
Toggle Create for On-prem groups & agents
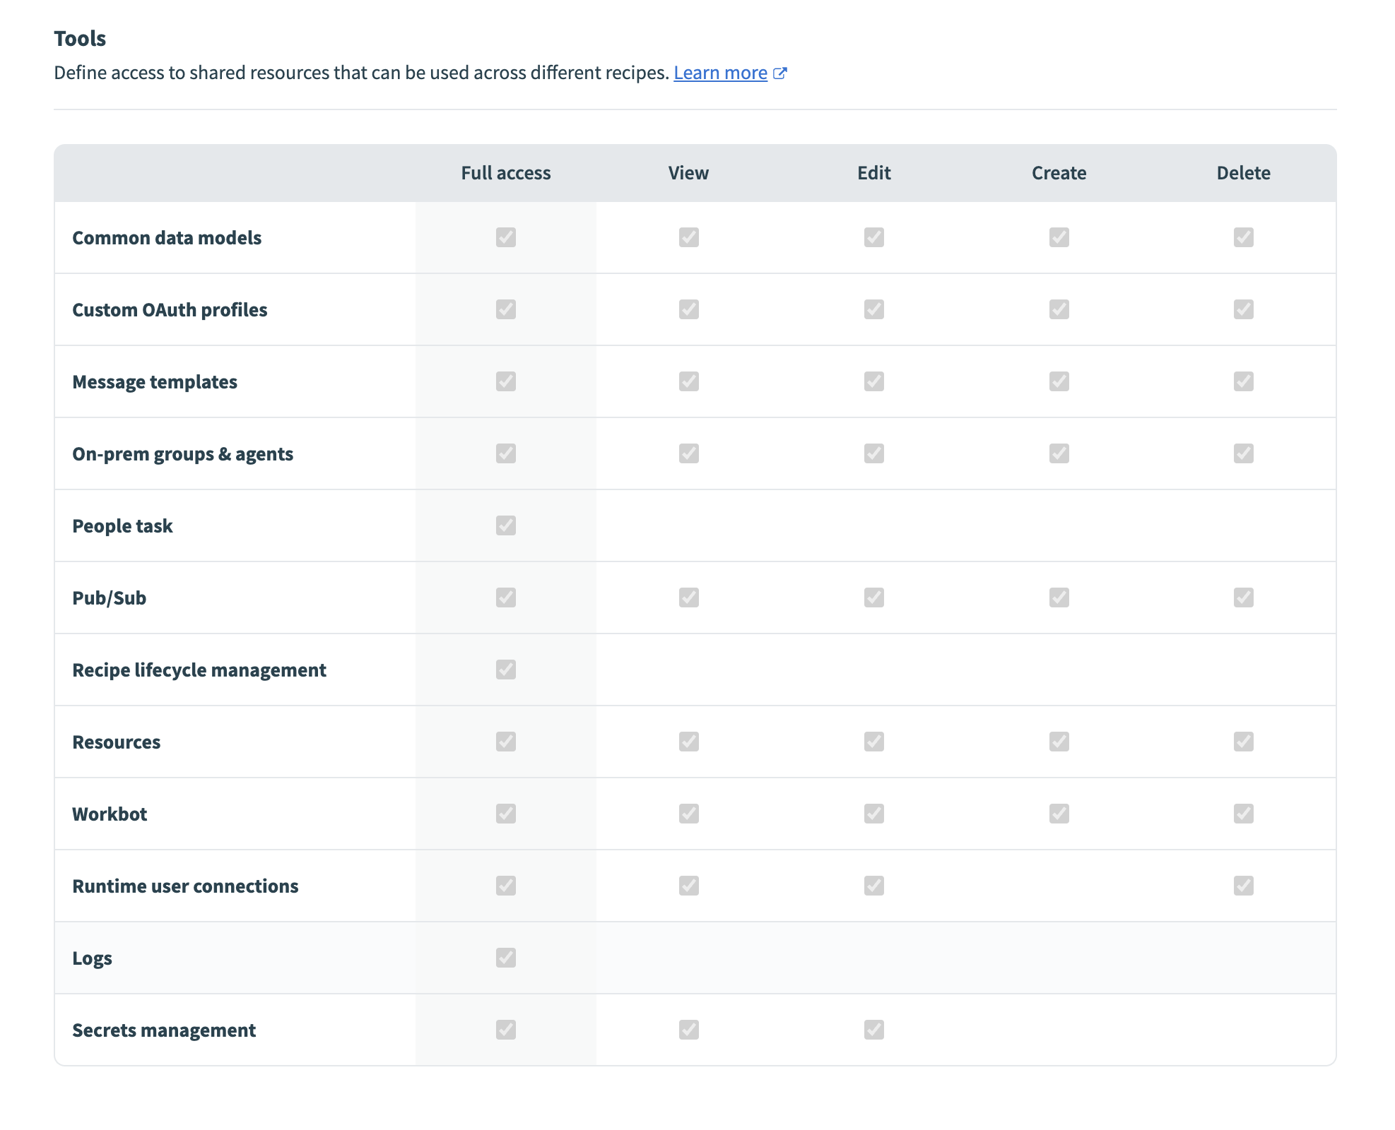[1058, 453]
